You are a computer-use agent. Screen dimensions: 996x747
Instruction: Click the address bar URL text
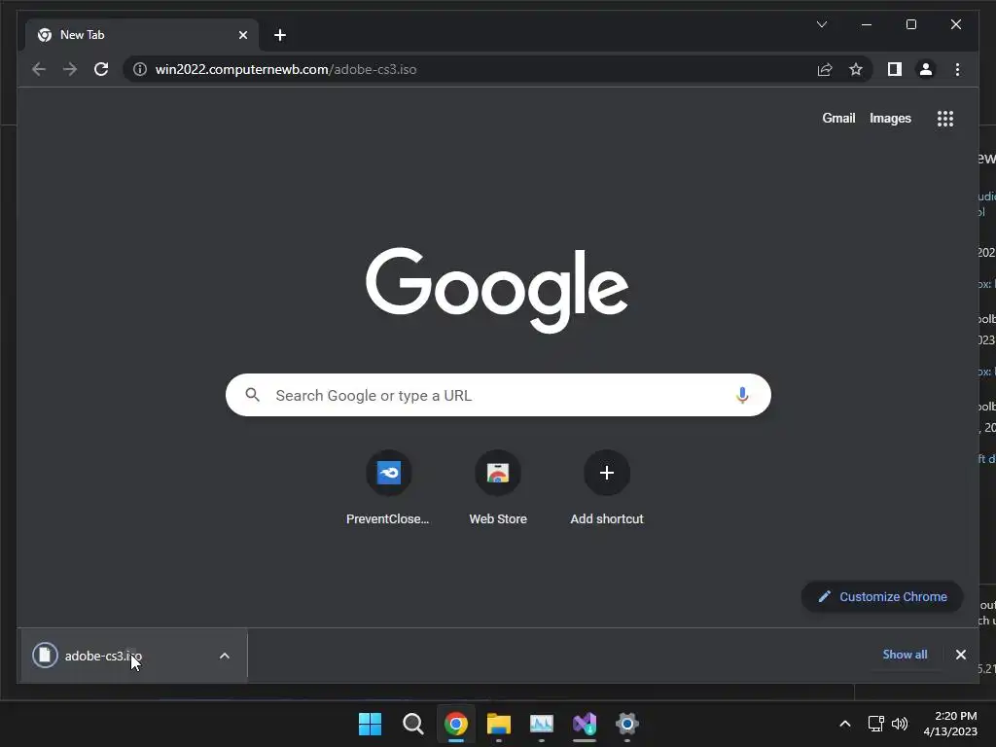pos(286,69)
